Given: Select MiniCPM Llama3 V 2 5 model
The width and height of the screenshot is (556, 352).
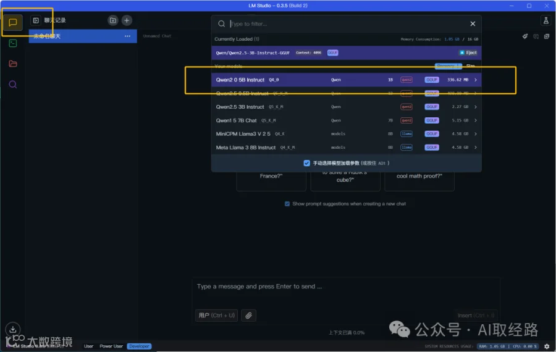Looking at the screenshot, I should (347, 133).
